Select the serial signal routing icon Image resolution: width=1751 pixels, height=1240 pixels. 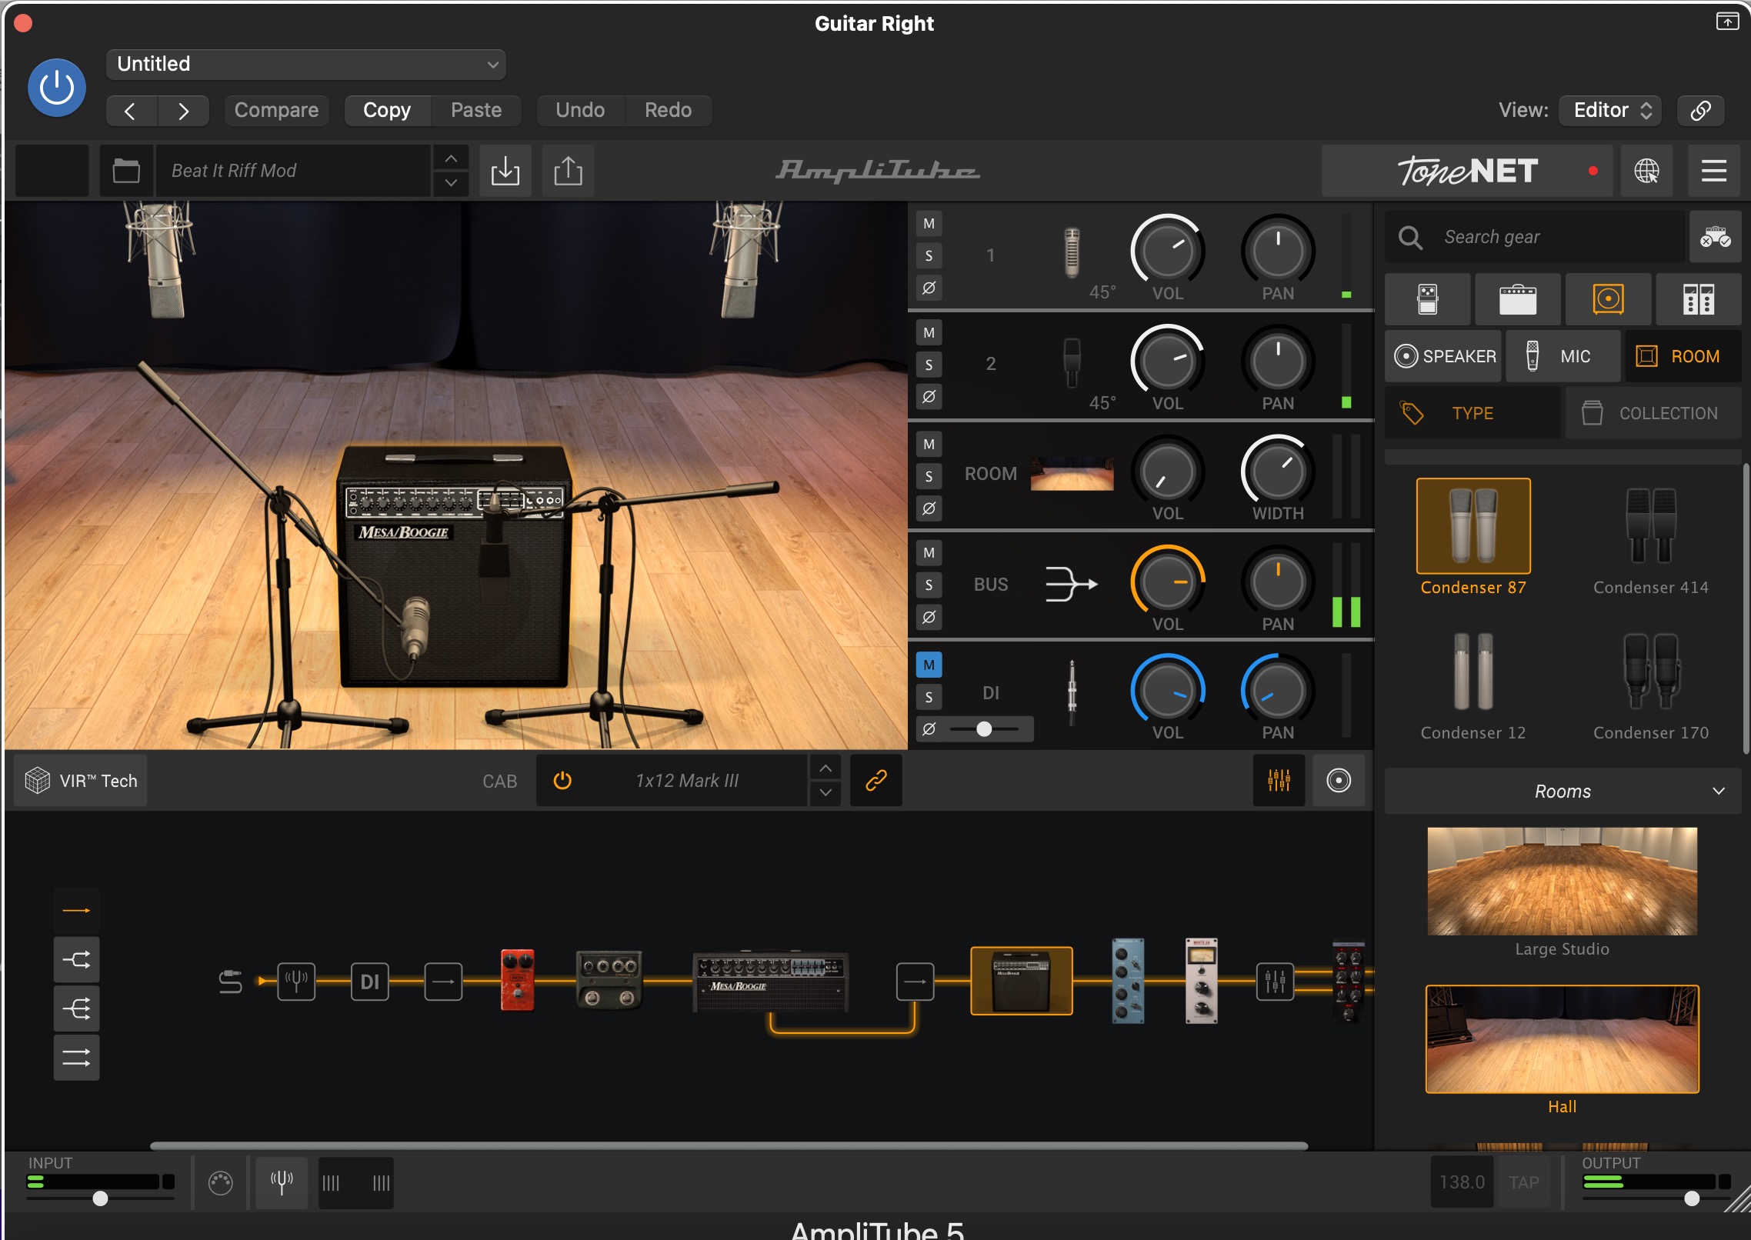pos(76,911)
